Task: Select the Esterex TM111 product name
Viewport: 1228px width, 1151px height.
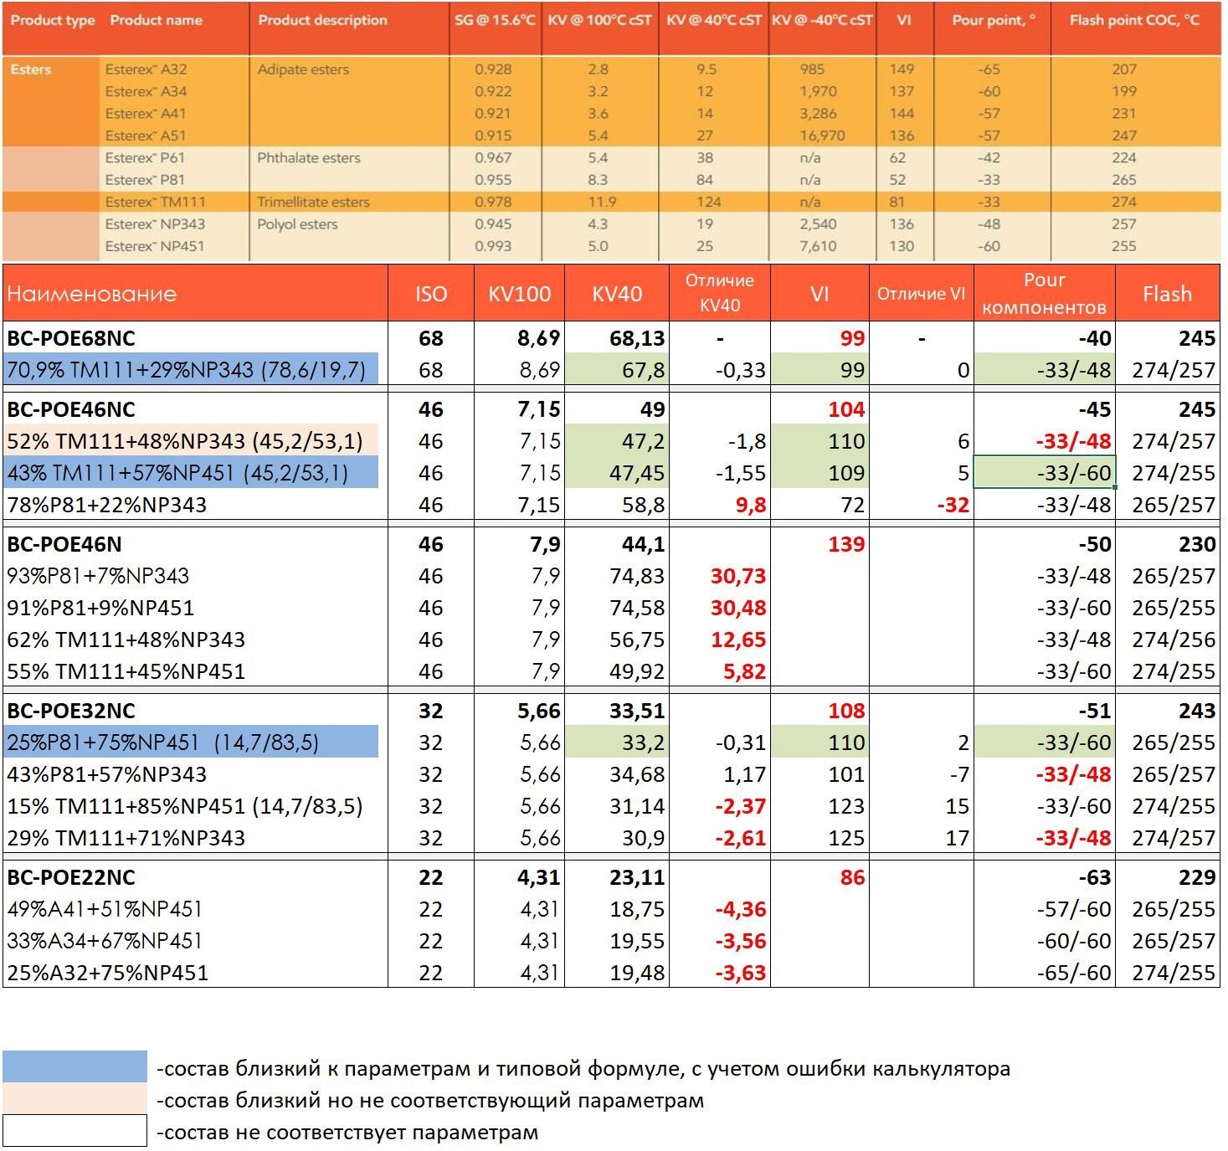Action: pyautogui.click(x=156, y=202)
